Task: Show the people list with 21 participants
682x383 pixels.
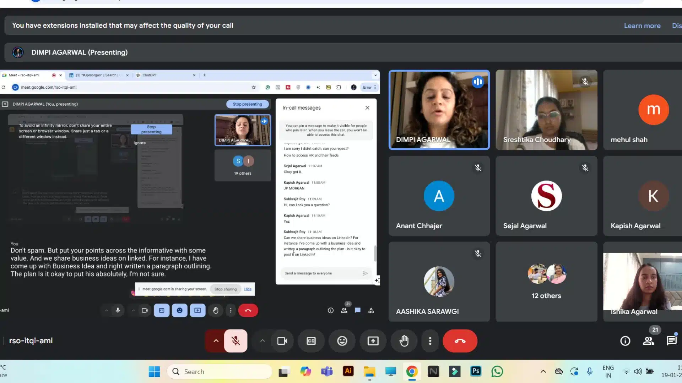Action: [x=649, y=341]
